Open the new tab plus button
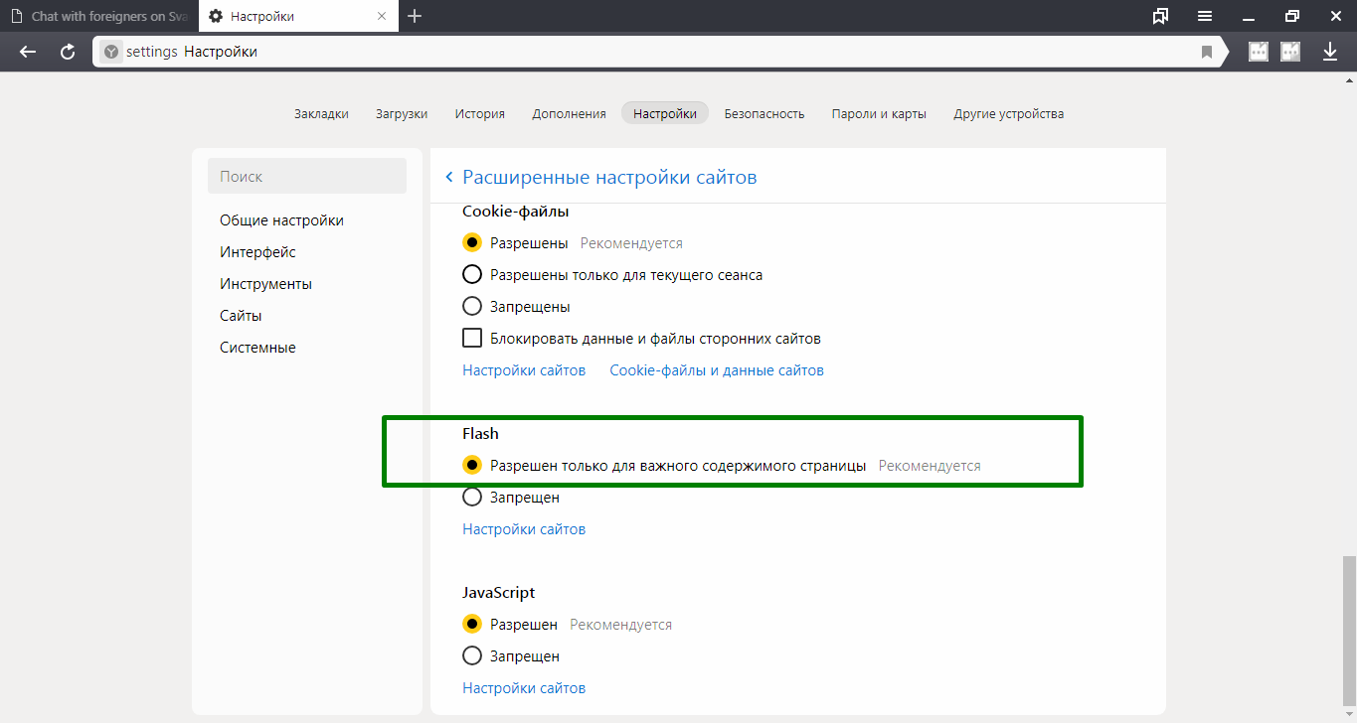Viewport: 1357px width, 723px height. click(415, 16)
